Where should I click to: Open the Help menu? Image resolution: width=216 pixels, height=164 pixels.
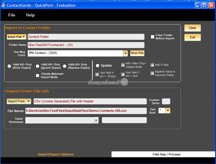pos(30,15)
